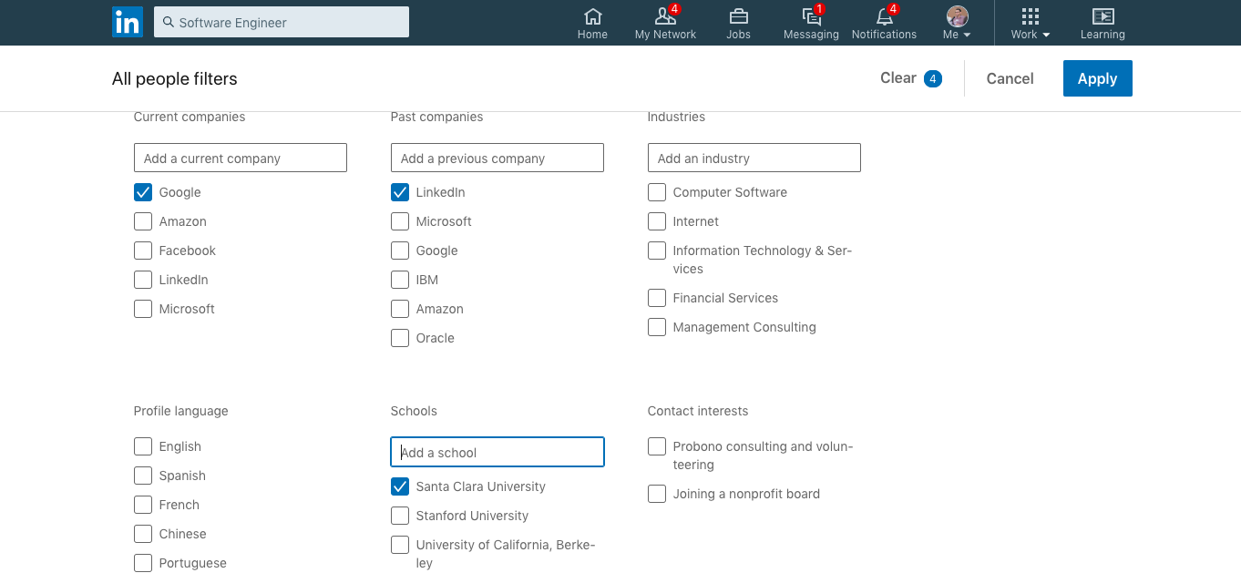Click the LinkedIn logo icon
1241x573 pixels.
(x=128, y=22)
